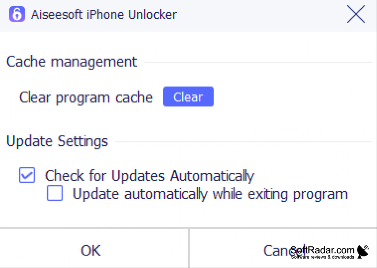Click the SoftRadar satellite dish icon

pos(363,251)
